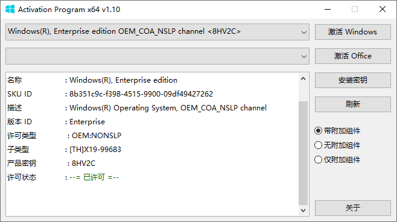Click the 安装密钥 button
The height and width of the screenshot is (222, 397).
click(x=353, y=80)
